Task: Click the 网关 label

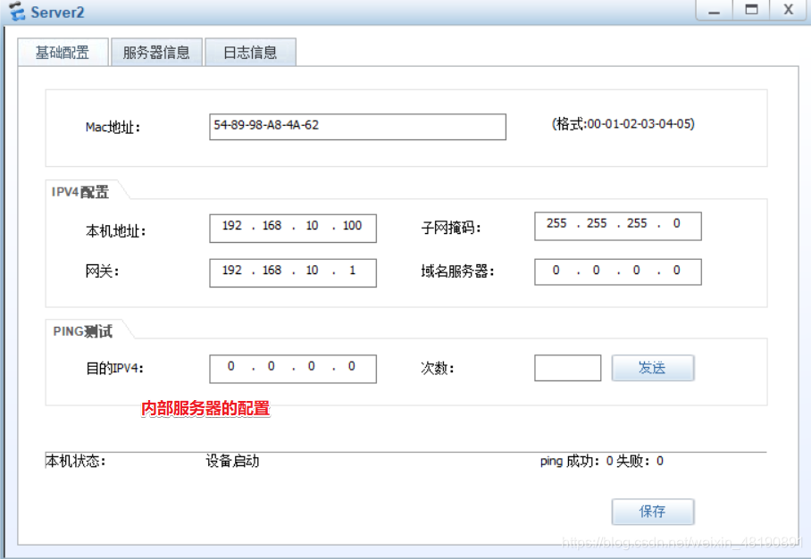Action: coord(102,271)
